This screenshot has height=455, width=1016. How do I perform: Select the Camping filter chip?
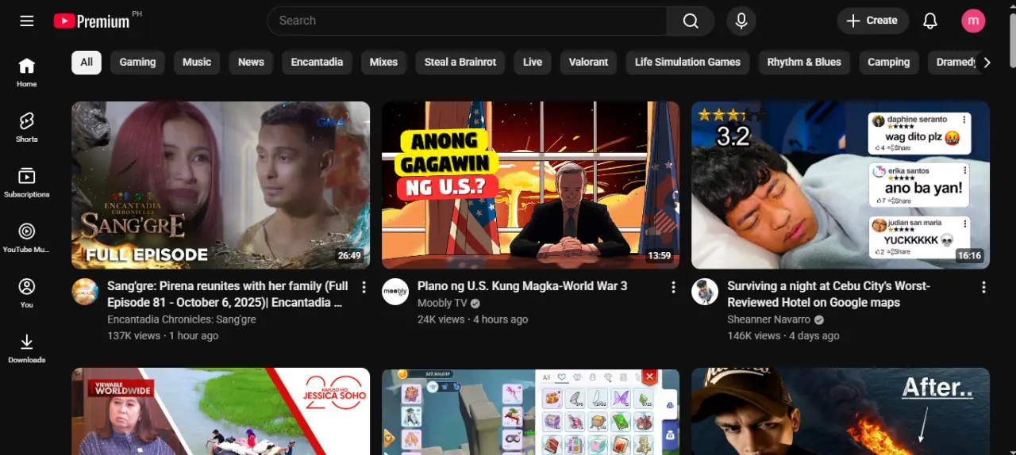[x=888, y=62]
